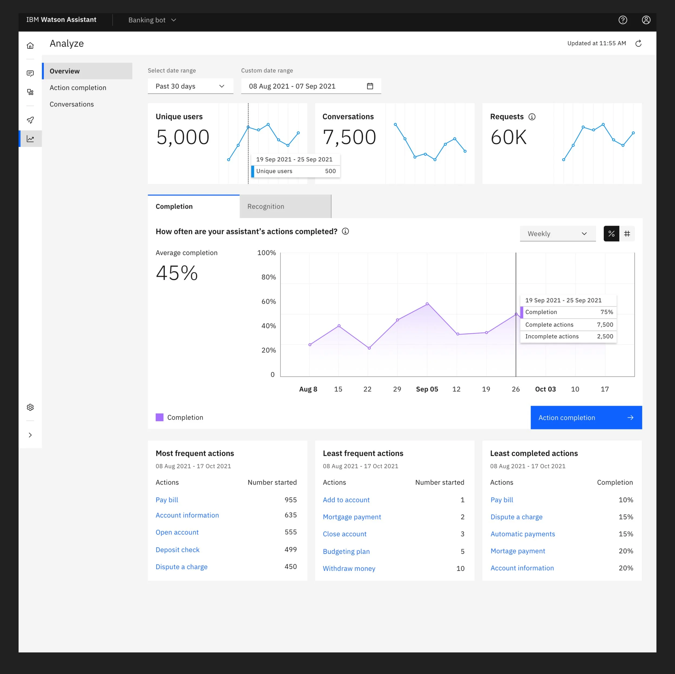The height and width of the screenshot is (674, 675).
Task: Open the chat preview sidebar icon
Action: [x=31, y=74]
